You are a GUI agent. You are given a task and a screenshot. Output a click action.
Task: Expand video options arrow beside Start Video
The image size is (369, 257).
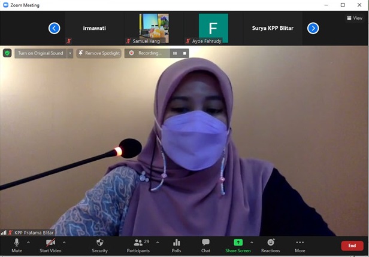pos(64,242)
